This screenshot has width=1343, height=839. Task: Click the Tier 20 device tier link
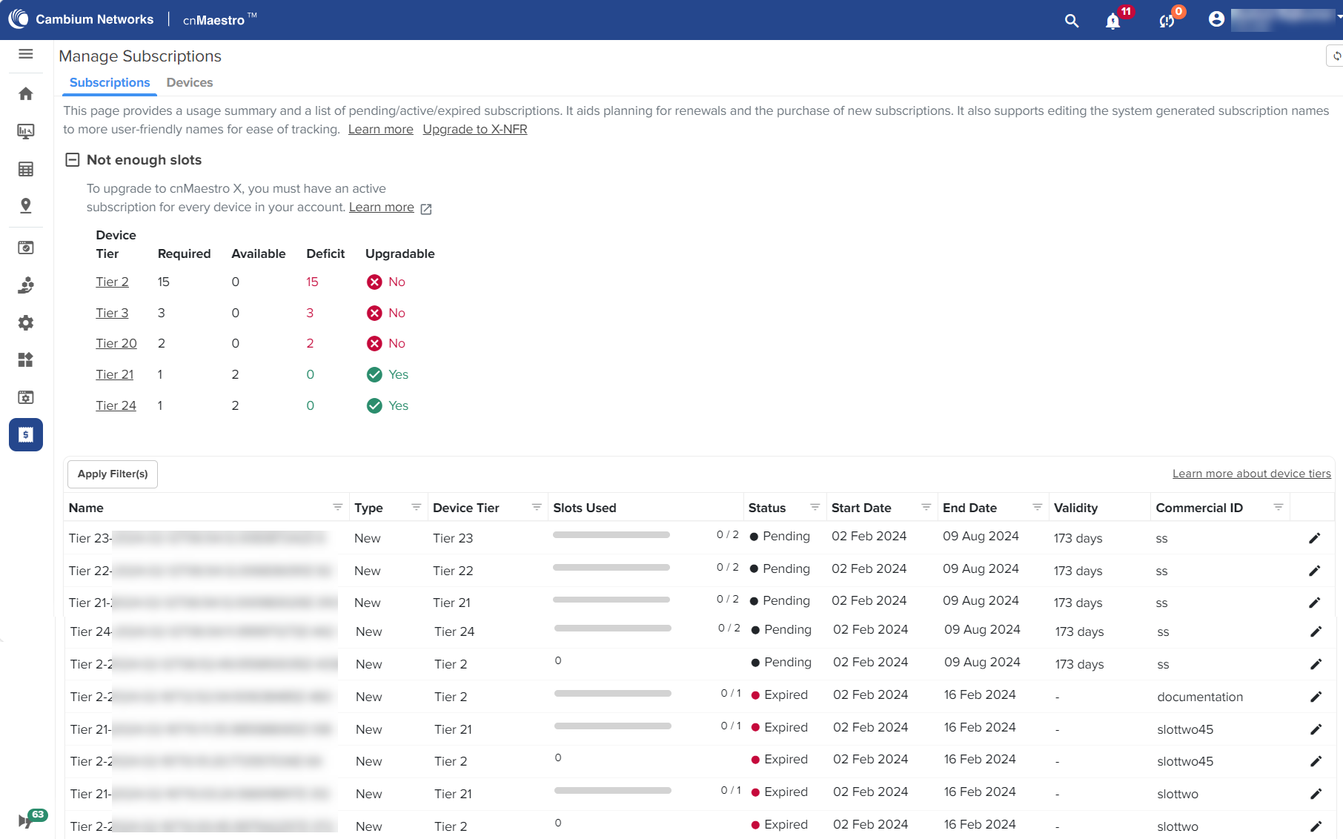pos(116,344)
